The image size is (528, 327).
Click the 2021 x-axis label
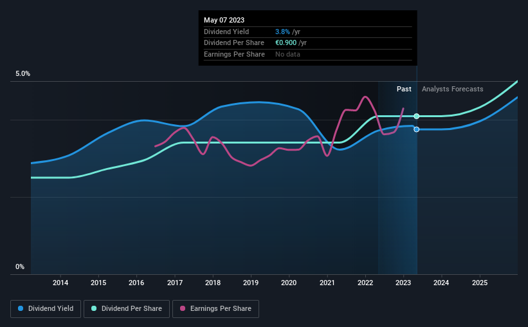pyautogui.click(x=327, y=283)
